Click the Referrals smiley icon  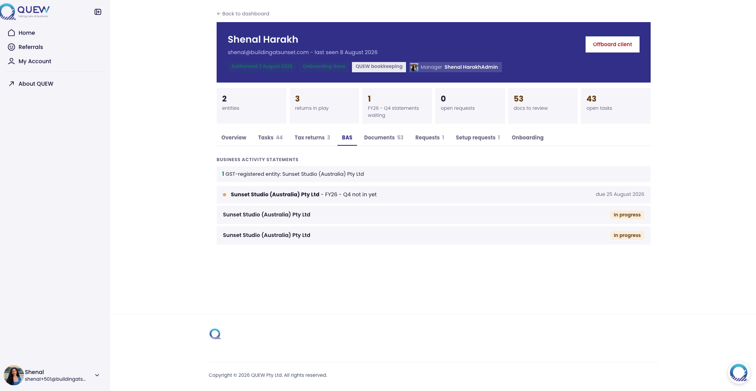click(x=11, y=47)
